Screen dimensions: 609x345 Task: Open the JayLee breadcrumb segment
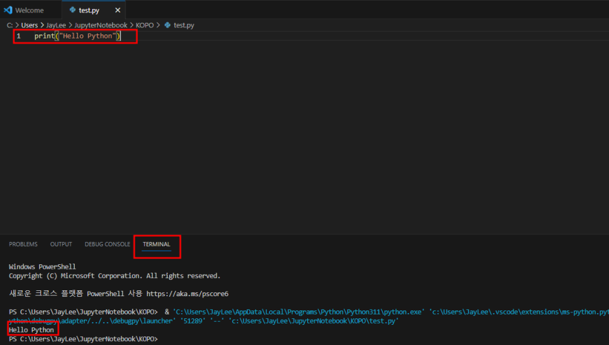pos(56,25)
